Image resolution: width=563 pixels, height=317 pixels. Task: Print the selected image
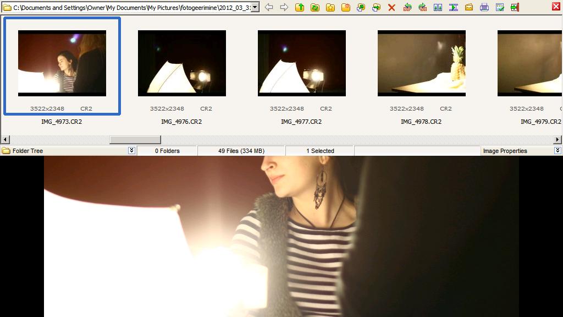[x=484, y=7]
